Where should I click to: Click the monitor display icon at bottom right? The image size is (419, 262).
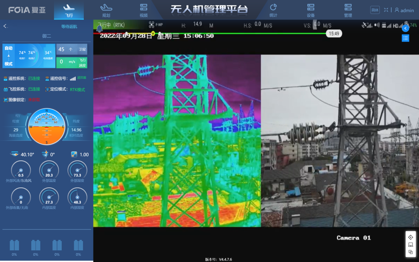point(410,245)
